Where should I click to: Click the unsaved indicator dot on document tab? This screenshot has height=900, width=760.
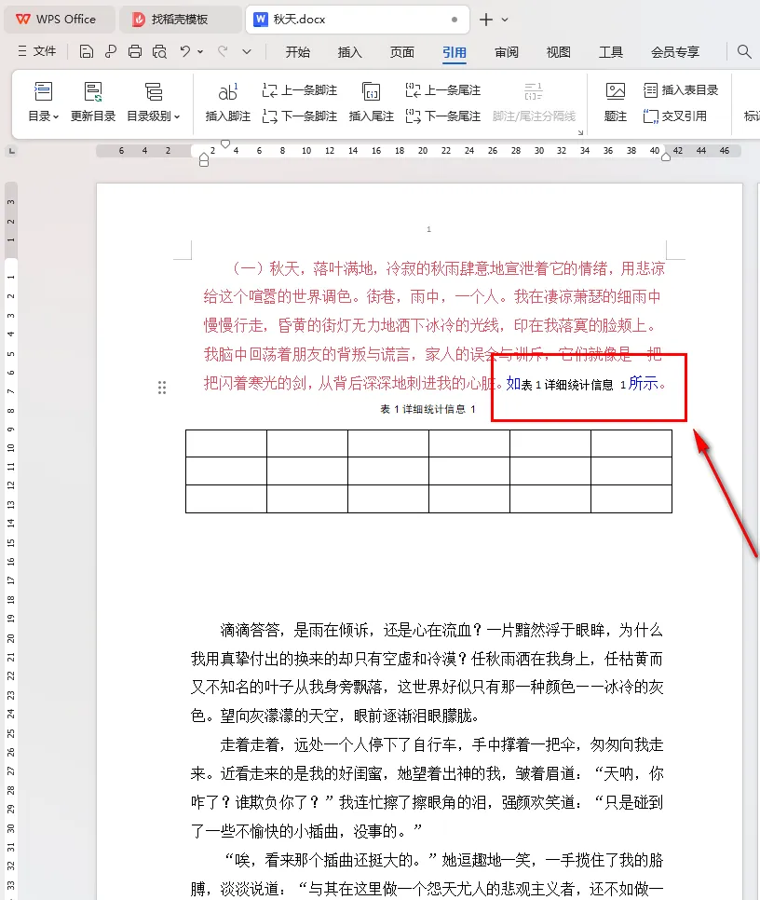455,20
